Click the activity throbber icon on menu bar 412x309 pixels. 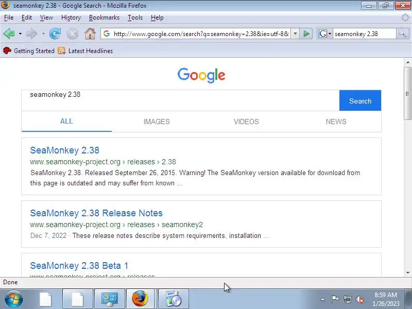(405, 18)
